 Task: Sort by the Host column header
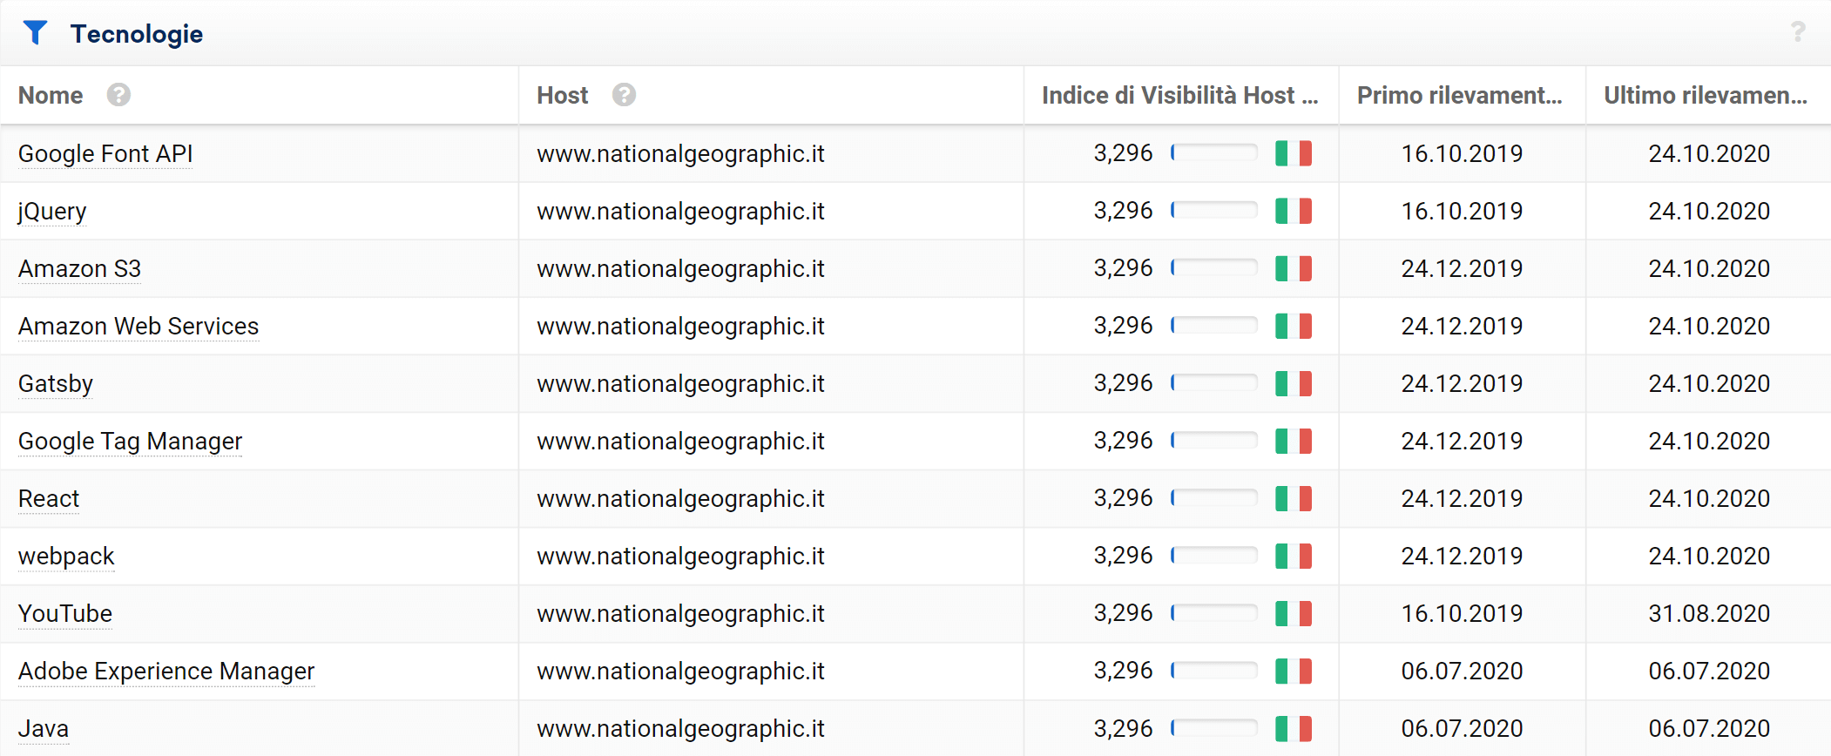click(563, 95)
